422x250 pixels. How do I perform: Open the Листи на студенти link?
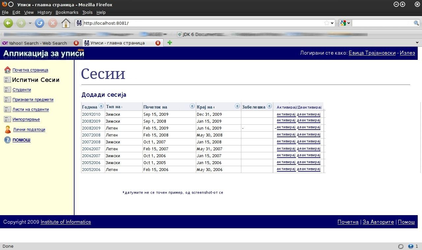(x=31, y=110)
